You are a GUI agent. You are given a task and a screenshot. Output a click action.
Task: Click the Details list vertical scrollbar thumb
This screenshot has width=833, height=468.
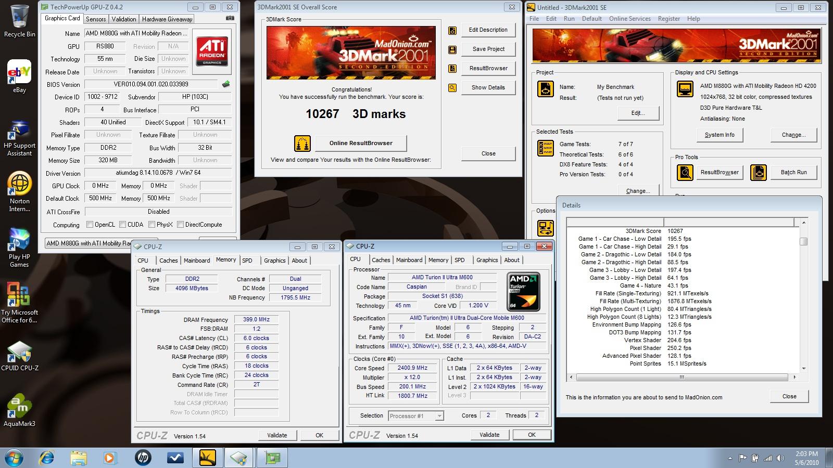coord(804,241)
